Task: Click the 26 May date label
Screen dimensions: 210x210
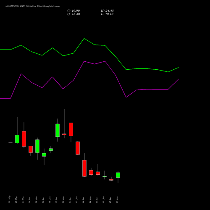Action: pos(10,199)
